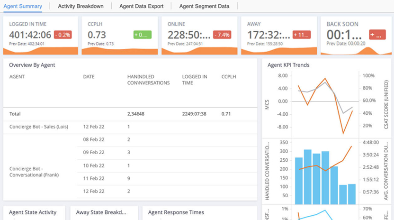
Task: Click handled conversations value 3
Action: pos(129,152)
